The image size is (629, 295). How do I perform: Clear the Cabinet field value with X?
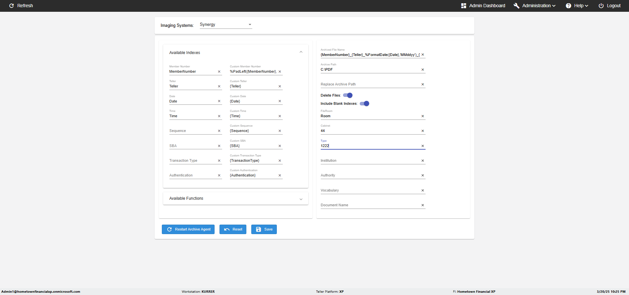click(x=423, y=131)
